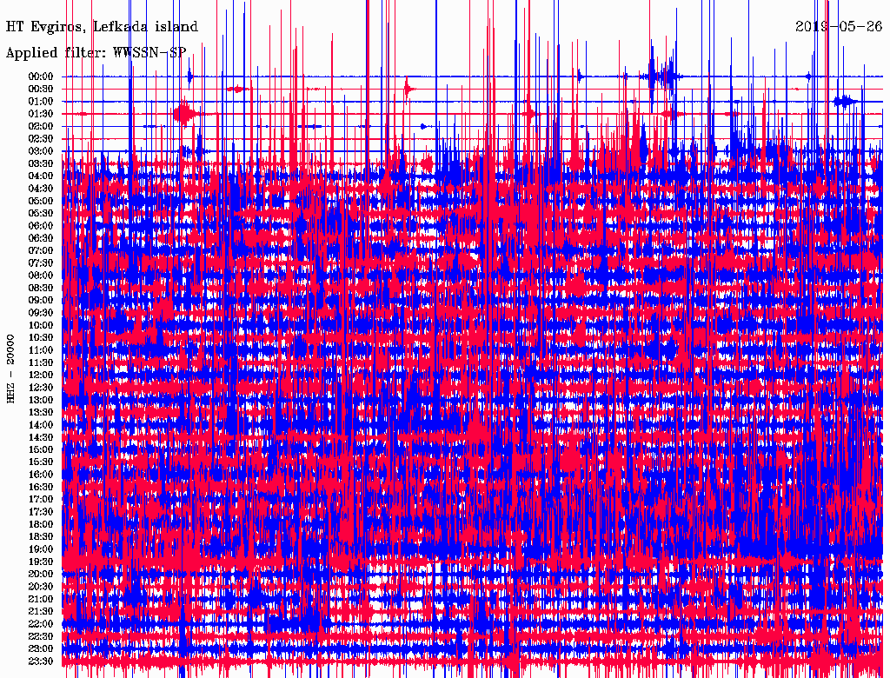Select the 17:30 time label
This screenshot has width=890, height=678.
41,512
